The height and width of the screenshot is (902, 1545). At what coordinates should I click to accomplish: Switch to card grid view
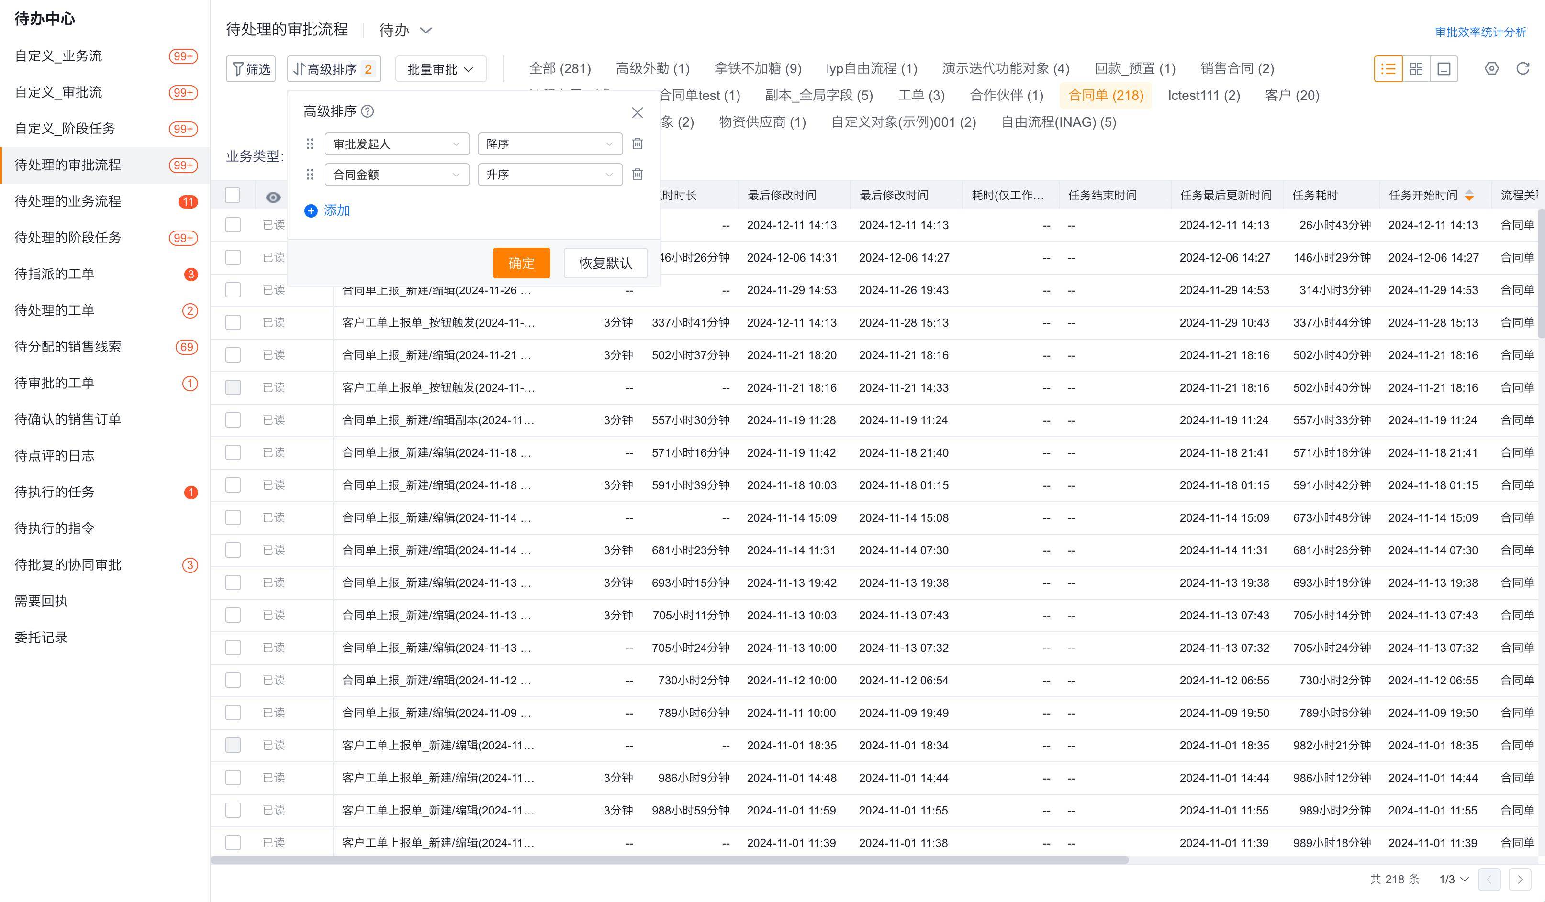point(1416,69)
